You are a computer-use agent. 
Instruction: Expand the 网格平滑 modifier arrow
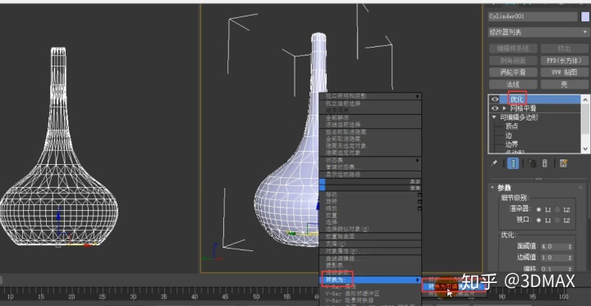504,108
